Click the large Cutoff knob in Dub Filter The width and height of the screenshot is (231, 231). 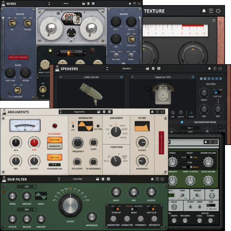(70, 205)
